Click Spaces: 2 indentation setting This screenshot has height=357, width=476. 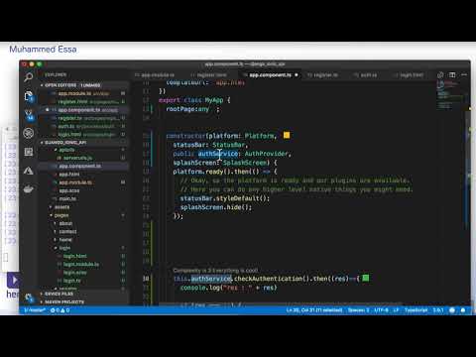click(358, 310)
